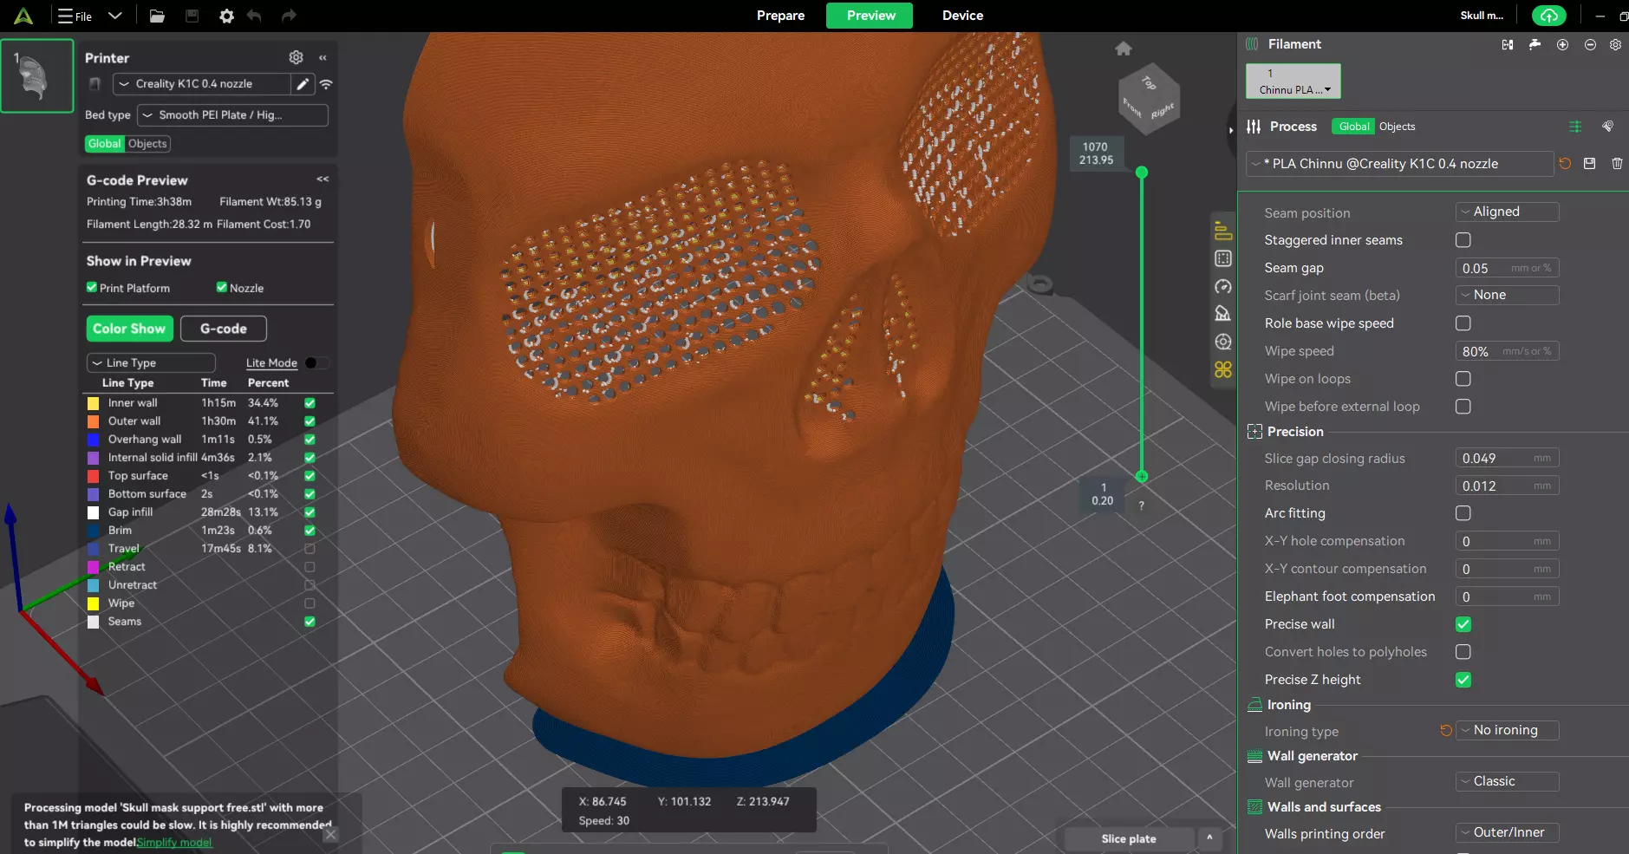Collapse the G-code Preview panel
The height and width of the screenshot is (854, 1629).
[x=323, y=179]
